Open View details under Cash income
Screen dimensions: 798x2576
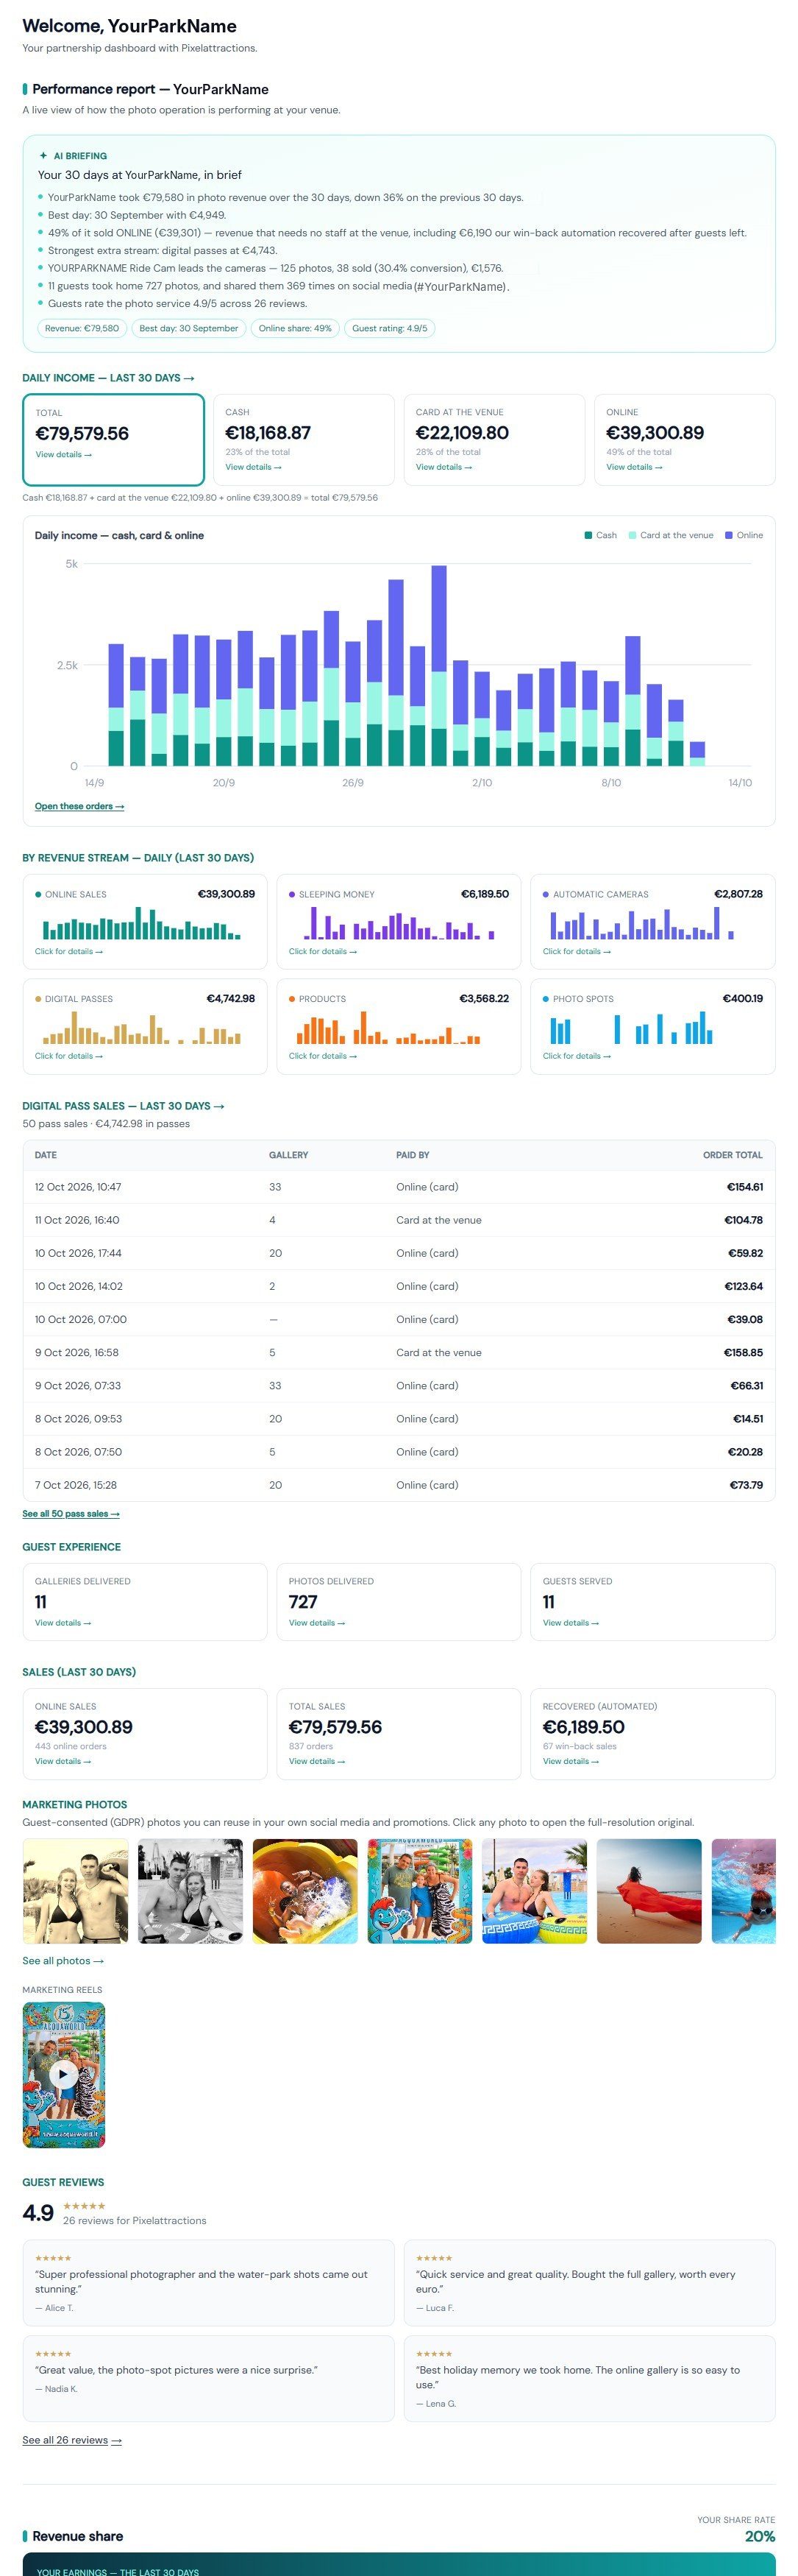coord(253,467)
